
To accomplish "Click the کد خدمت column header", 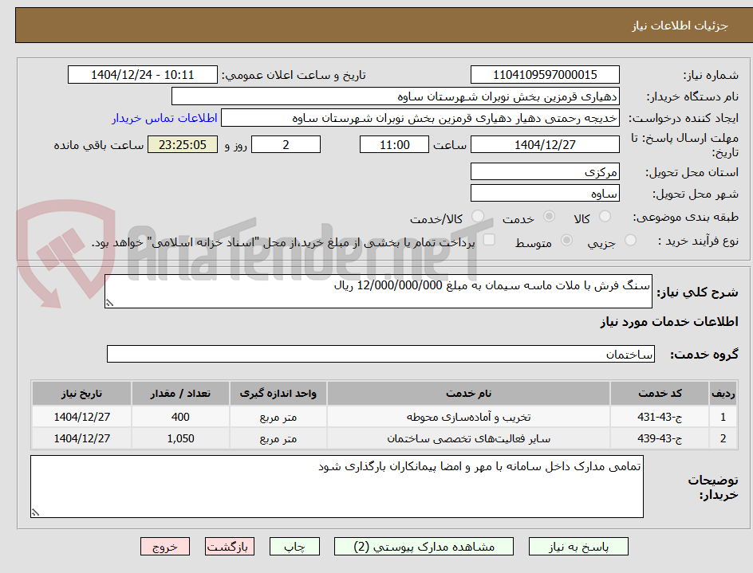I will (660, 394).
